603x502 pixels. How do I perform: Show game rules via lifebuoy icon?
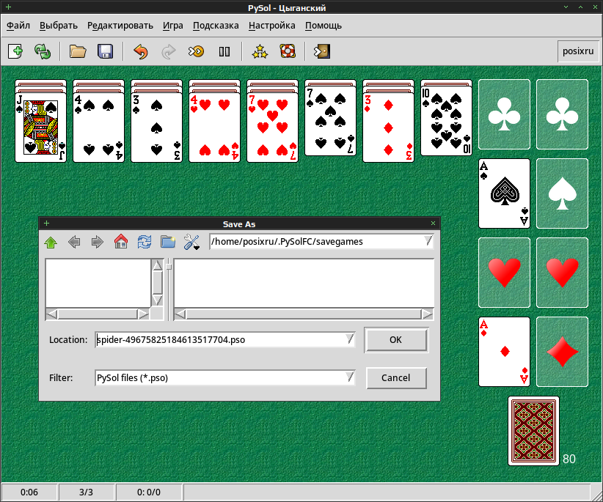click(288, 51)
